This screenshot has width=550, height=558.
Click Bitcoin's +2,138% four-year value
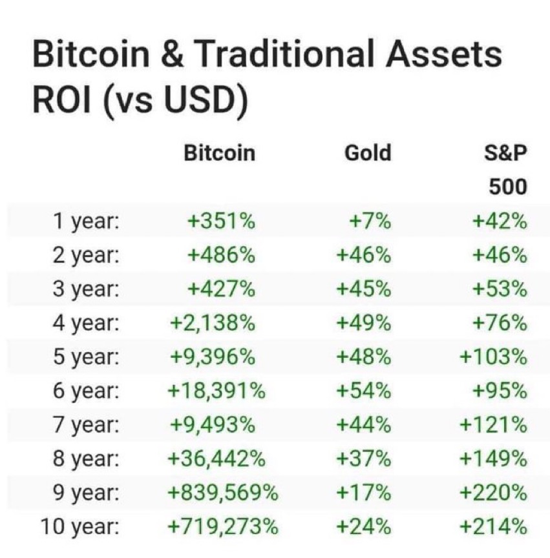click(213, 323)
